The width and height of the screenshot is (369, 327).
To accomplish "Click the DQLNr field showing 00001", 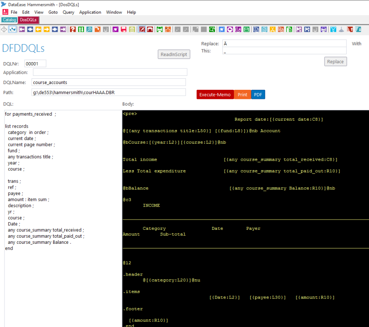I will (35, 64).
